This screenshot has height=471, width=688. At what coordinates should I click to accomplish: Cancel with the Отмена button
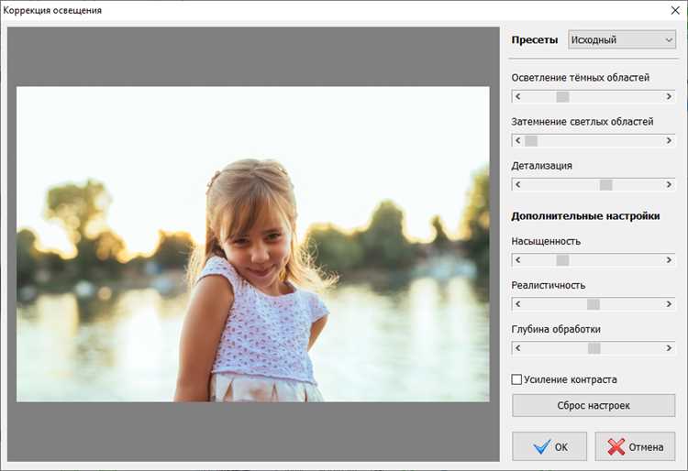(x=635, y=446)
